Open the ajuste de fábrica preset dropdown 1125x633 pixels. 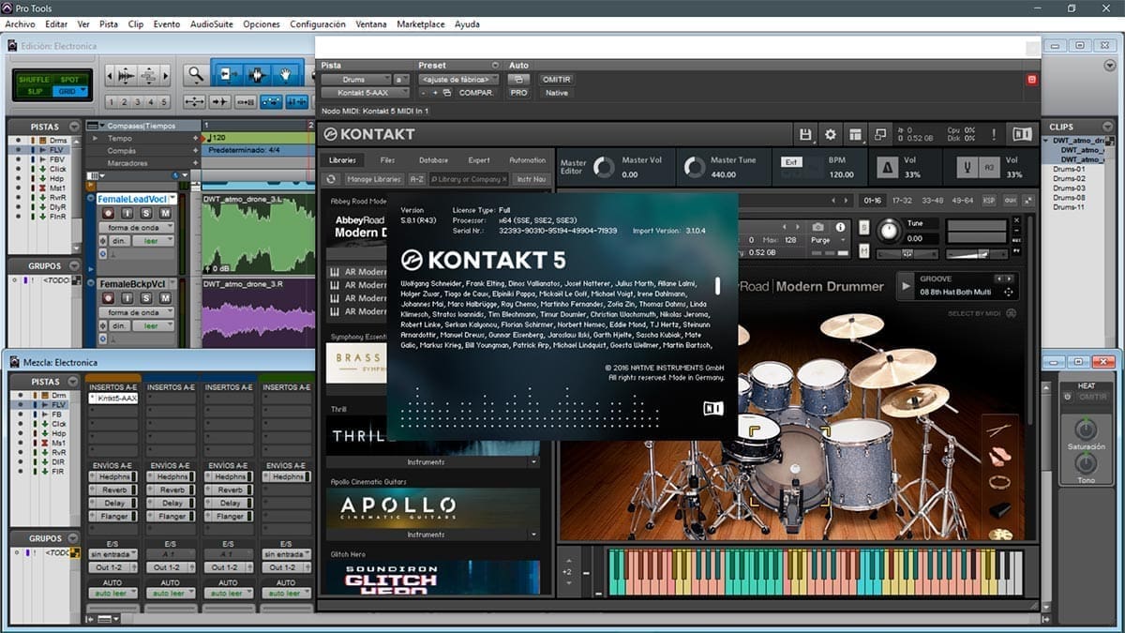click(x=459, y=80)
